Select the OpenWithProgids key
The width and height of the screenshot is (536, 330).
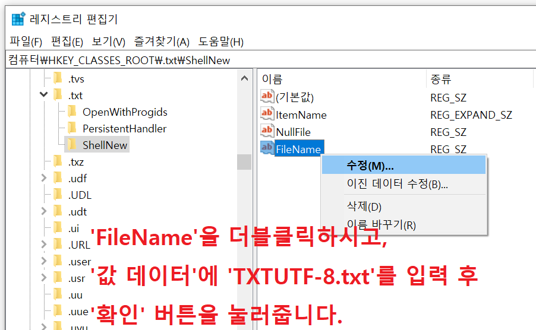coord(125,112)
